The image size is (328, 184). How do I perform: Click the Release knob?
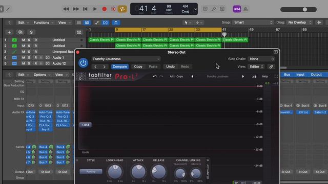pos(159,172)
